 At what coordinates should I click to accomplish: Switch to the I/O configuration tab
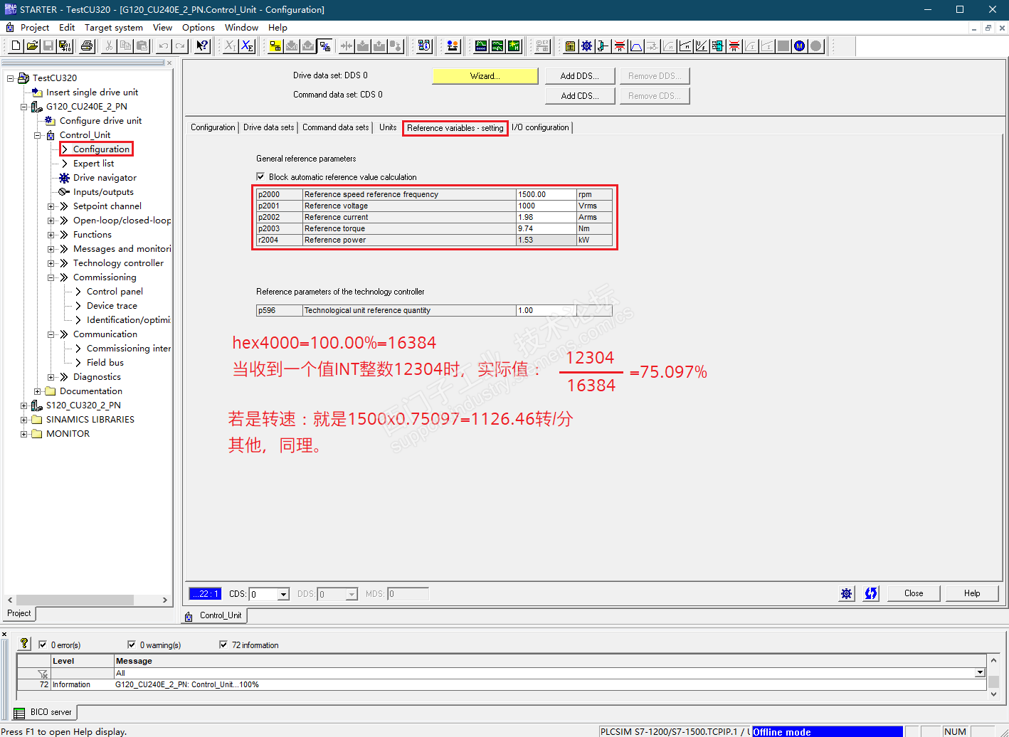click(541, 127)
